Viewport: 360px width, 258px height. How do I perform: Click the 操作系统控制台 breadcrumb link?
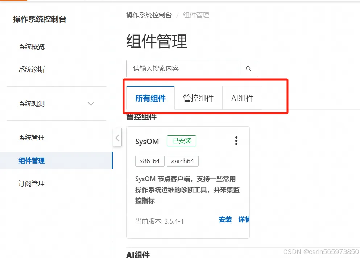tap(149, 15)
